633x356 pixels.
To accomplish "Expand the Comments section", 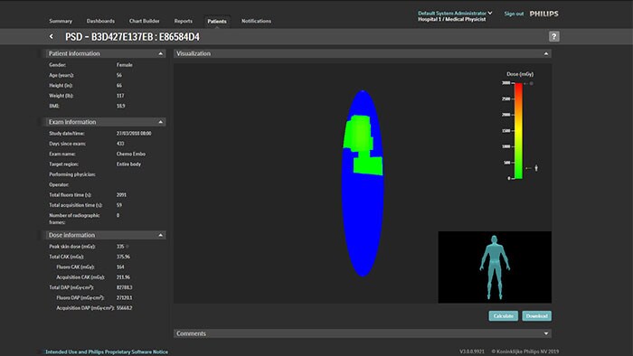I will click(x=546, y=333).
